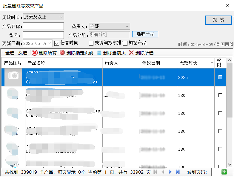
Task: Click the 选取产品 button
Action: [x=145, y=34]
